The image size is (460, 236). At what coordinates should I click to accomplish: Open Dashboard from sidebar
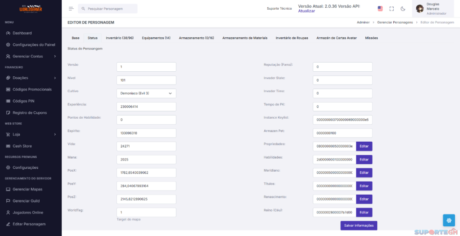(x=22, y=33)
